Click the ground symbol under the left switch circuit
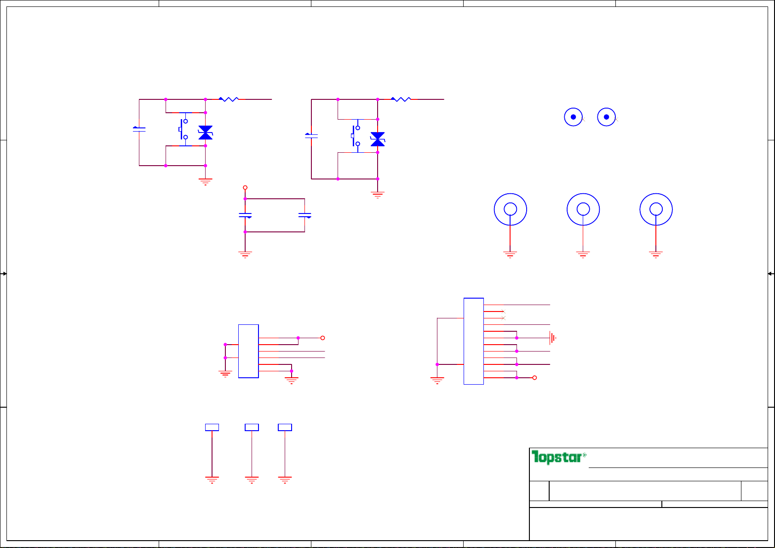 click(x=205, y=182)
